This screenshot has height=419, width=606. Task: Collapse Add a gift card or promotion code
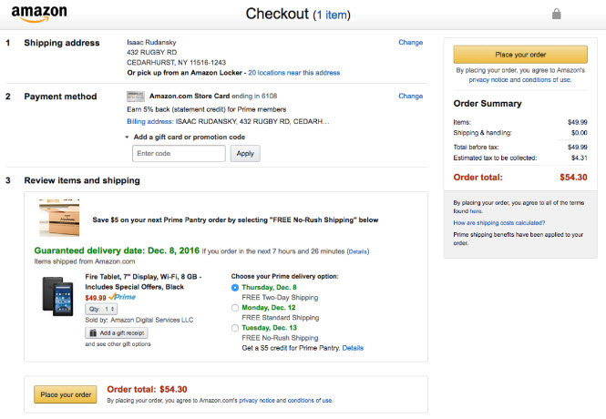[128, 137]
